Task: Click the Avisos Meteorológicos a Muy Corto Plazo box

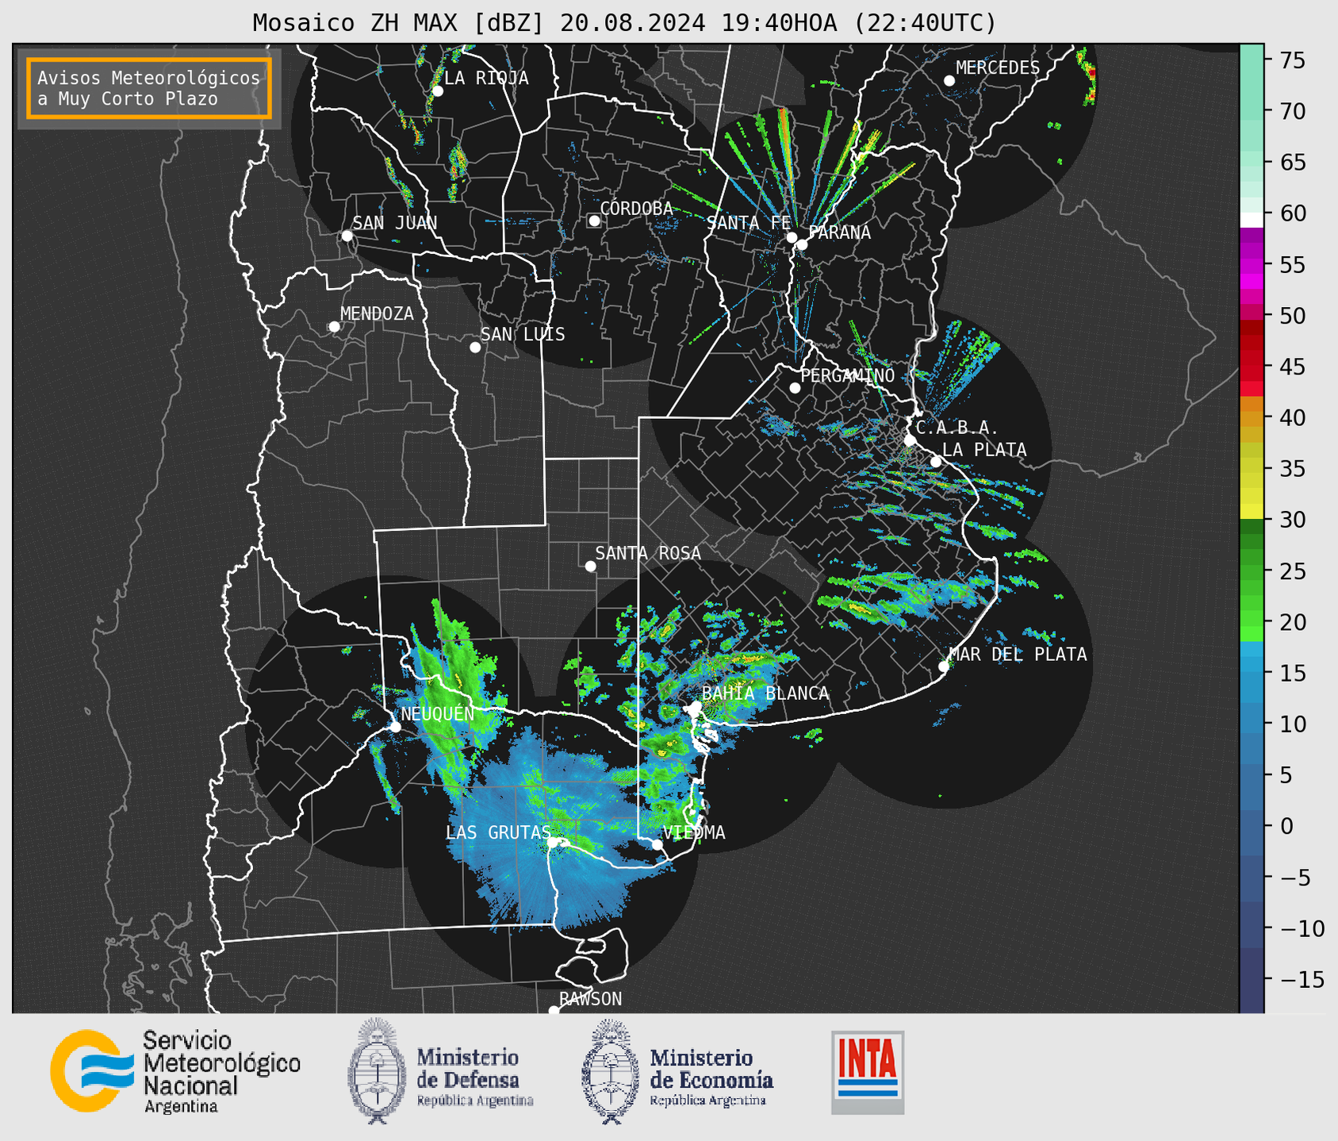Action: point(149,88)
